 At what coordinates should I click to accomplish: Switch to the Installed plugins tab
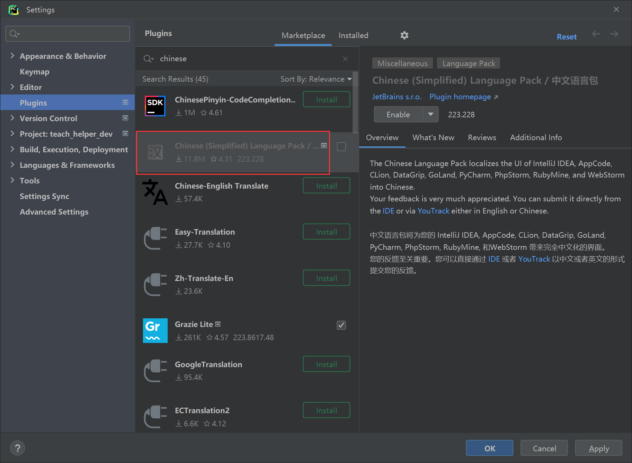point(353,35)
